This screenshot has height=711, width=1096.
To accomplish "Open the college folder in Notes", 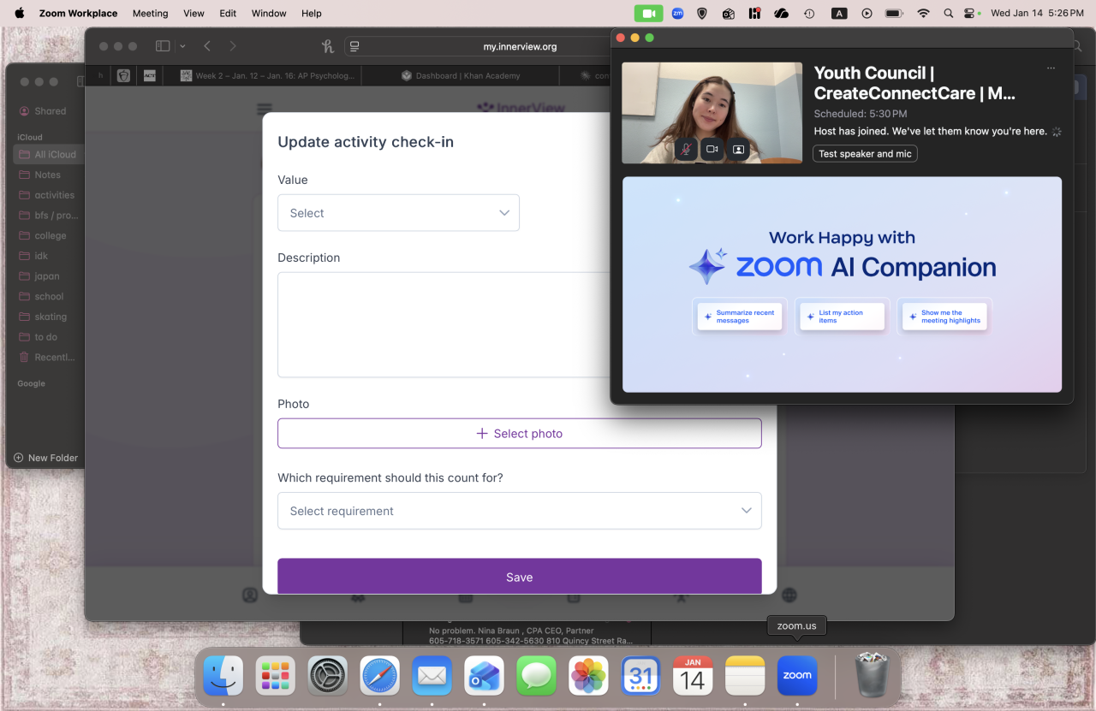I will 49,235.
